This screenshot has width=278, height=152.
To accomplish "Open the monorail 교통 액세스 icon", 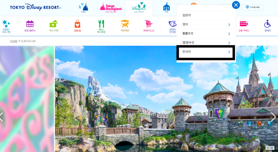I will pyautogui.click(x=244, y=26).
